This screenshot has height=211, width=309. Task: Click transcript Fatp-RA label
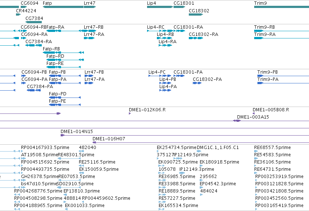tap(56, 27)
